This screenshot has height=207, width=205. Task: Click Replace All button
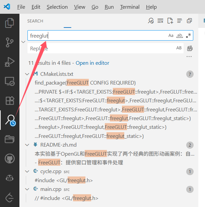pyautogui.click(x=190, y=48)
